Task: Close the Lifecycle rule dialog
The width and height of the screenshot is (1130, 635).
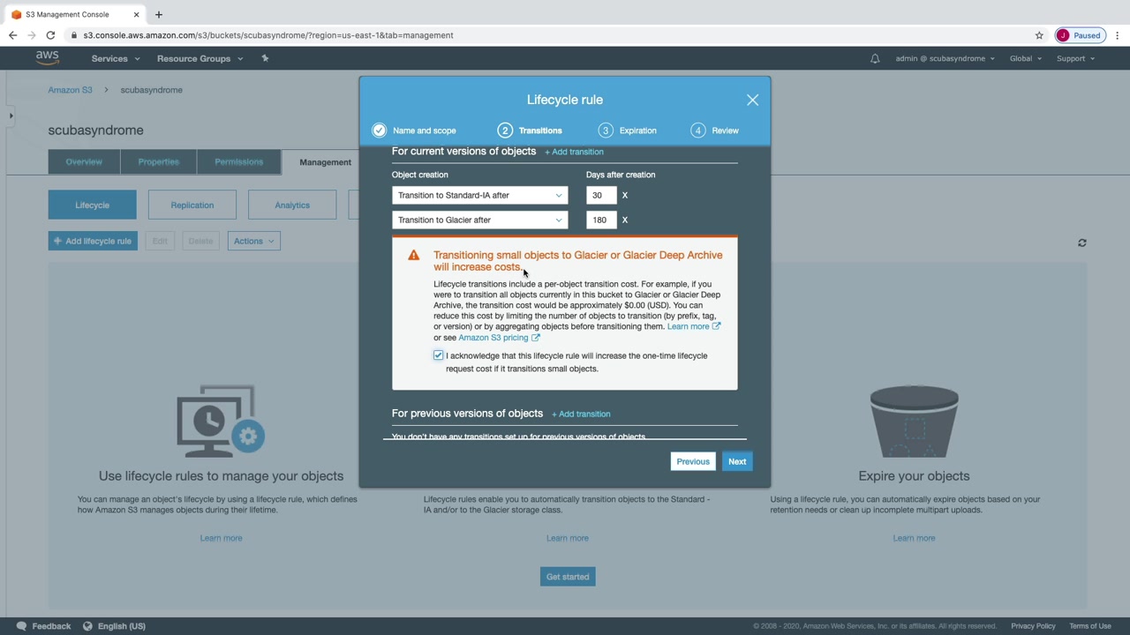Action: click(752, 100)
